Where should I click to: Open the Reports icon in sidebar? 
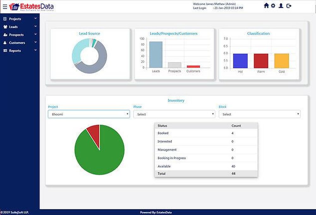pyautogui.click(x=5, y=50)
